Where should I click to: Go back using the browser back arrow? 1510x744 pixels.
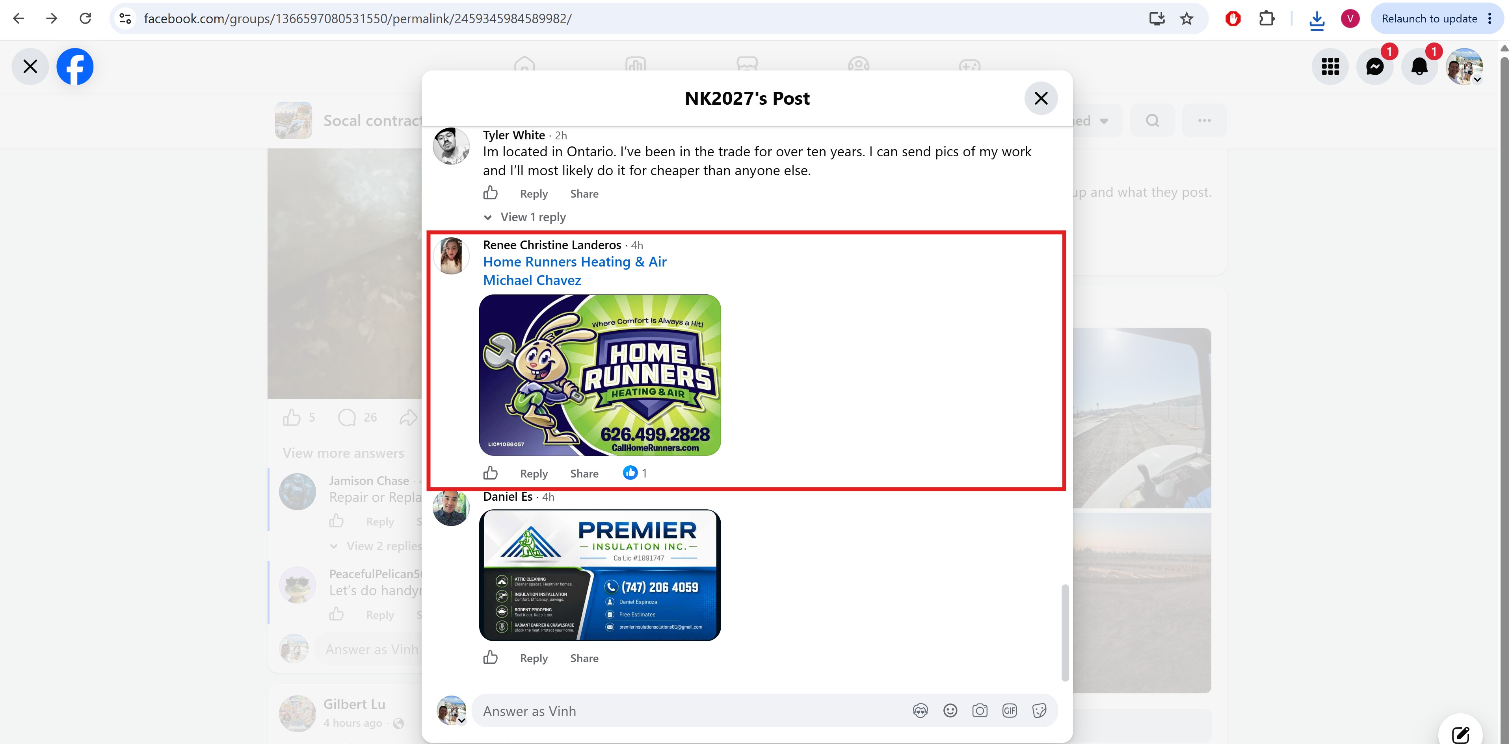point(18,19)
